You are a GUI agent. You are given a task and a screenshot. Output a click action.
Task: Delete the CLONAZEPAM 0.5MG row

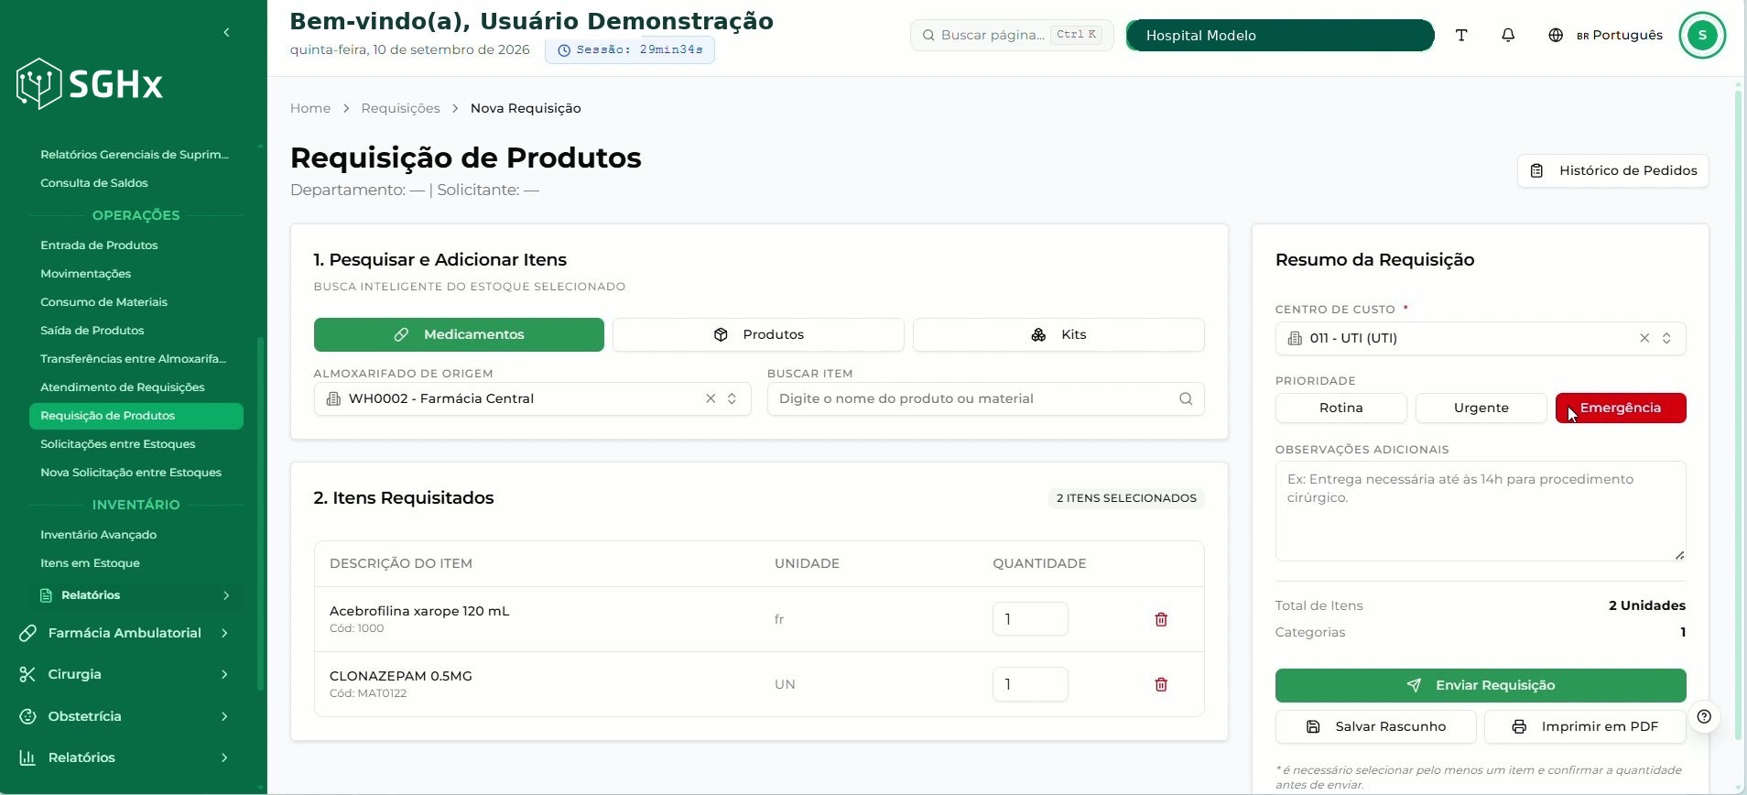tap(1161, 685)
